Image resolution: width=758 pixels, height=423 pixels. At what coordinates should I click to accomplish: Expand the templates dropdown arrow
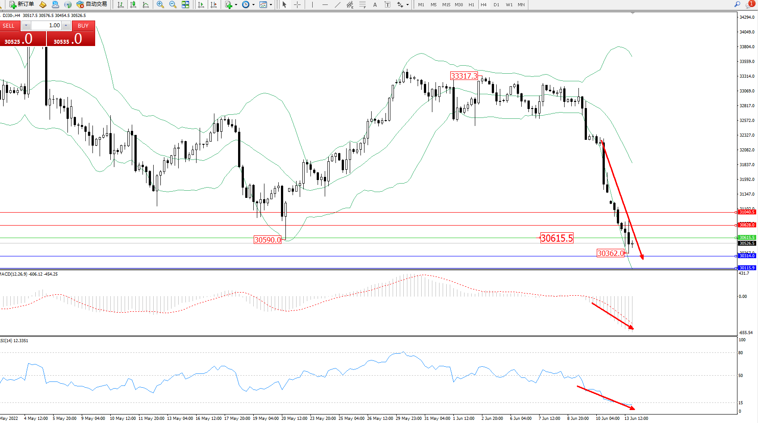pyautogui.click(x=271, y=5)
